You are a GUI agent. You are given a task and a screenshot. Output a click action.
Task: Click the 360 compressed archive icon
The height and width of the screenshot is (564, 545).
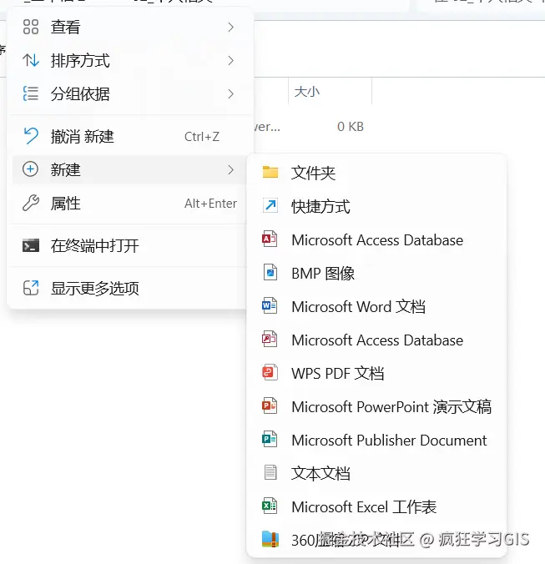(x=270, y=539)
